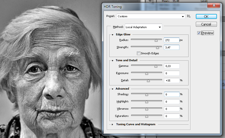
Task: Click OK to apply HDR toning
Action: pos(206,16)
